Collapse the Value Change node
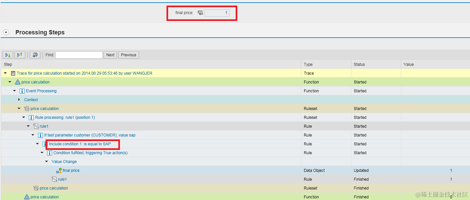 [47, 162]
